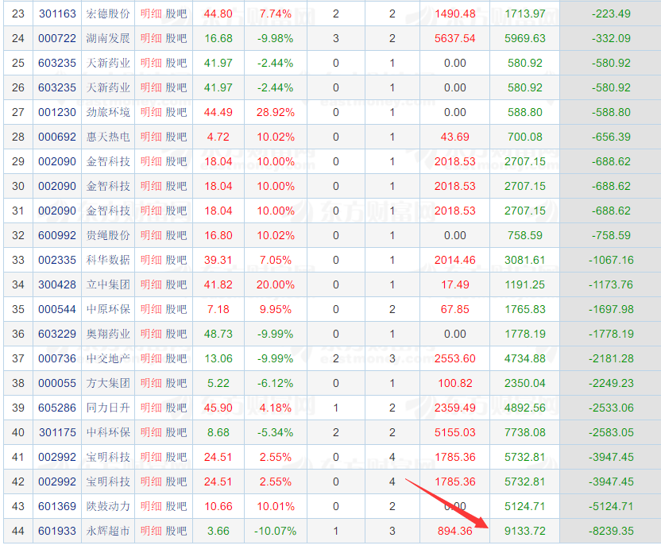Open 股吧 for 惠天热电
Viewport: 661px width, 553px height.
click(176, 137)
